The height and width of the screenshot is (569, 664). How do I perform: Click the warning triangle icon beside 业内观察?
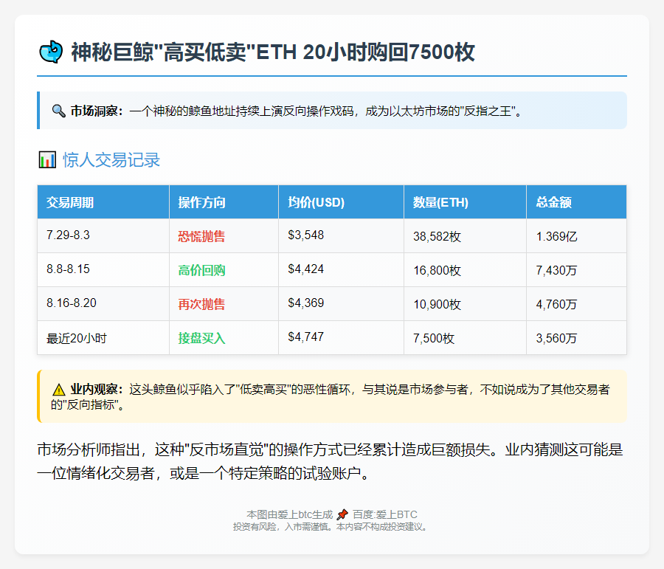click(x=59, y=389)
